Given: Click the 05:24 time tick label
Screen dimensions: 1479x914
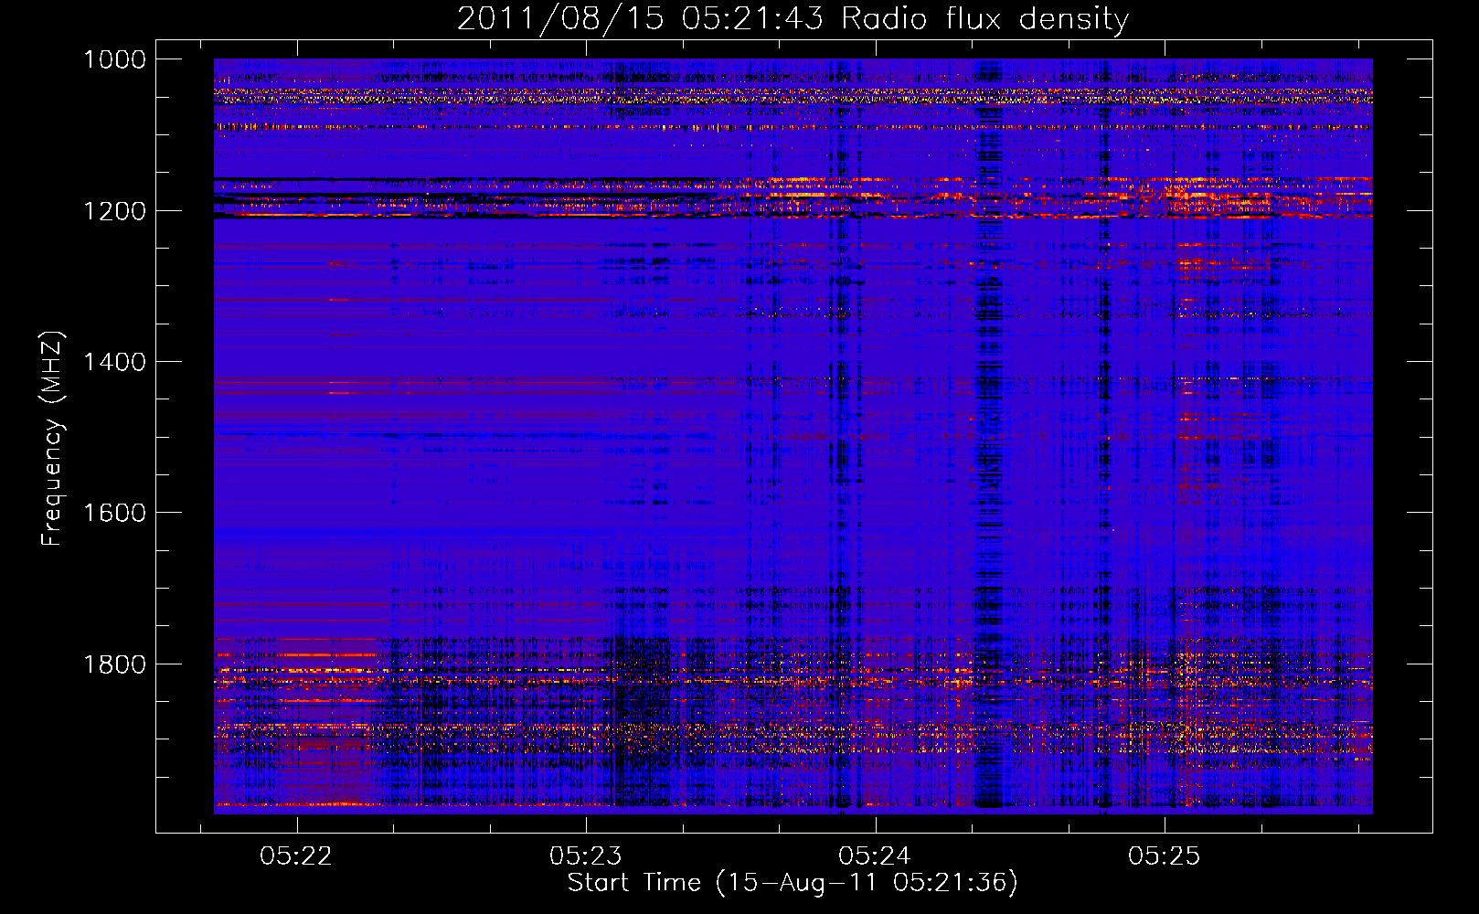Looking at the screenshot, I should 876,856.
